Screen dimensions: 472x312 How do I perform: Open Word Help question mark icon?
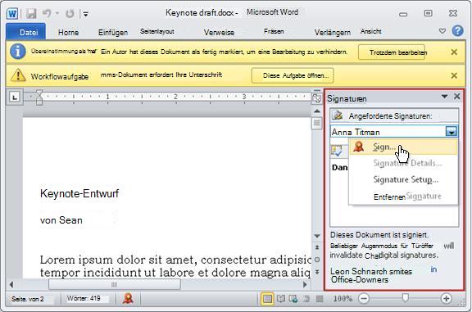pos(457,30)
